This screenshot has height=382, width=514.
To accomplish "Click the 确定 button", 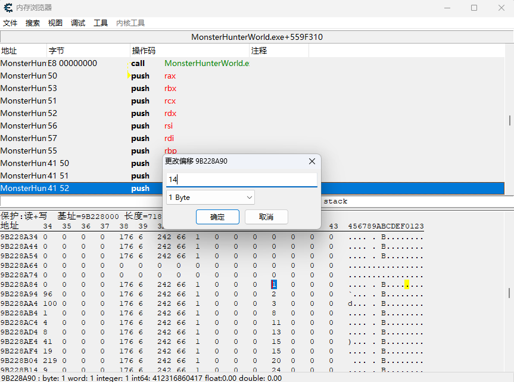I will [217, 217].
